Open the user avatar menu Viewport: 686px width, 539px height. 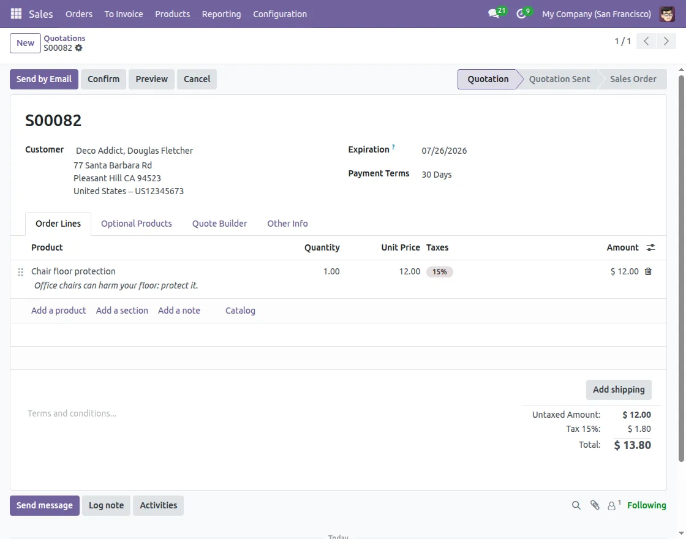click(x=667, y=14)
